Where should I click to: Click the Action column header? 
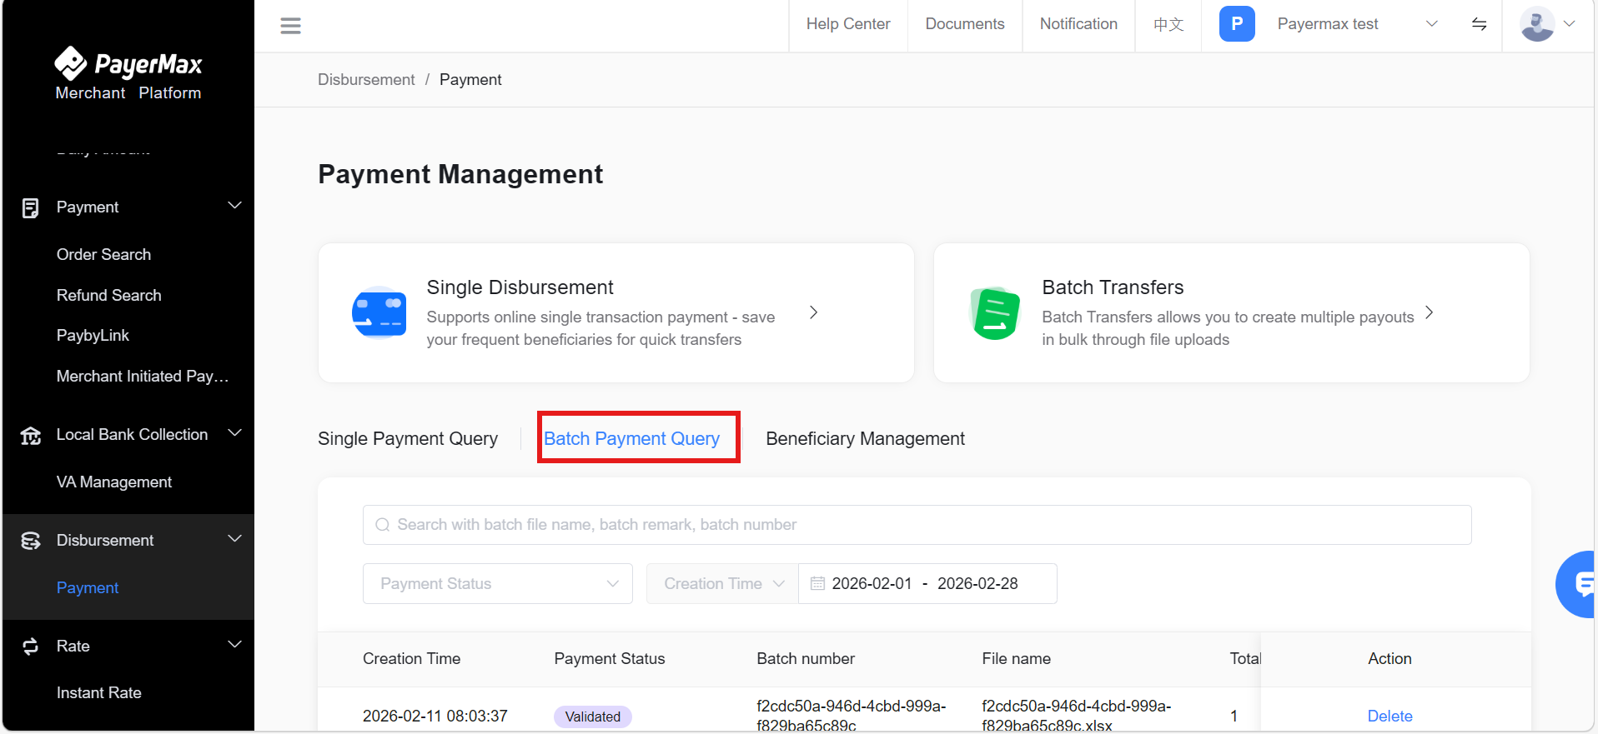(1389, 659)
